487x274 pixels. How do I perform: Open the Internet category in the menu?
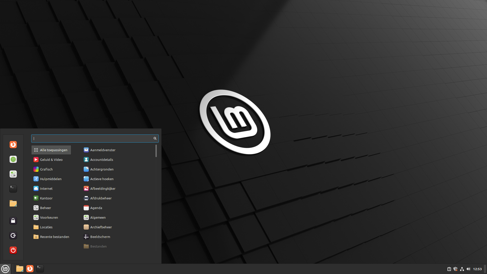(x=46, y=189)
